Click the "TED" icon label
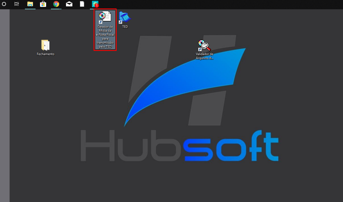343x202 pixels. (x=125, y=27)
